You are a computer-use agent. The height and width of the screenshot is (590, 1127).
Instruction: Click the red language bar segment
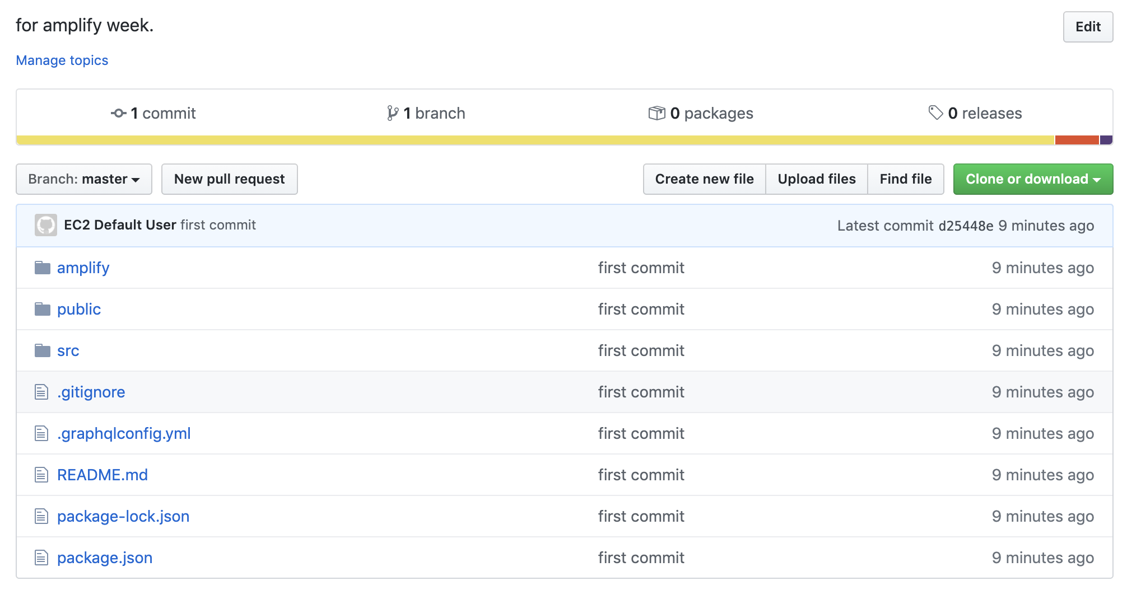1077,140
